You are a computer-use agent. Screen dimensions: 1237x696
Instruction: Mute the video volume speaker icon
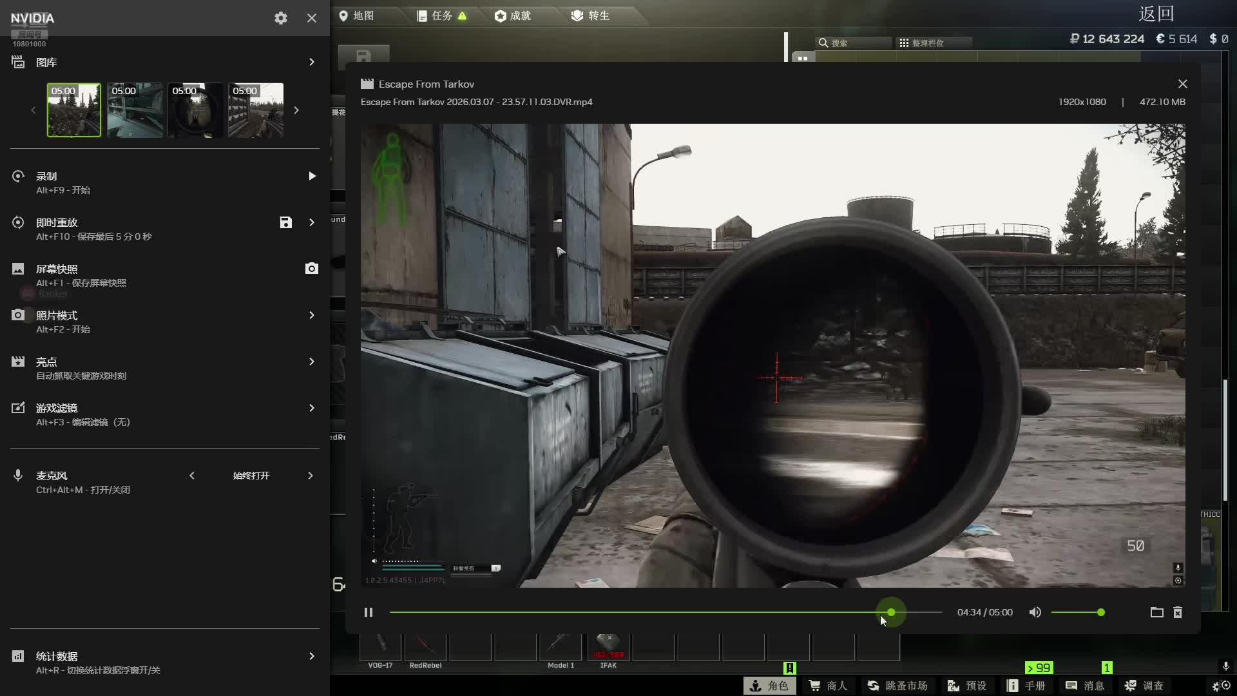click(1035, 612)
